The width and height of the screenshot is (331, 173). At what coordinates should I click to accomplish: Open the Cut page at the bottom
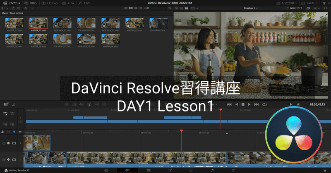coord(127,170)
